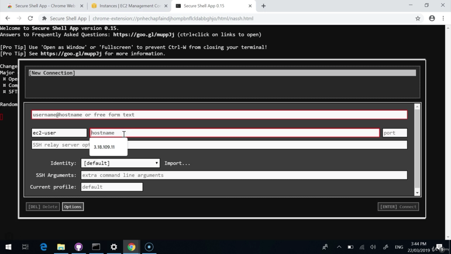Viewport: 451px width, 254px height.
Task: Open File Explorer from the taskbar
Action: pos(61,247)
